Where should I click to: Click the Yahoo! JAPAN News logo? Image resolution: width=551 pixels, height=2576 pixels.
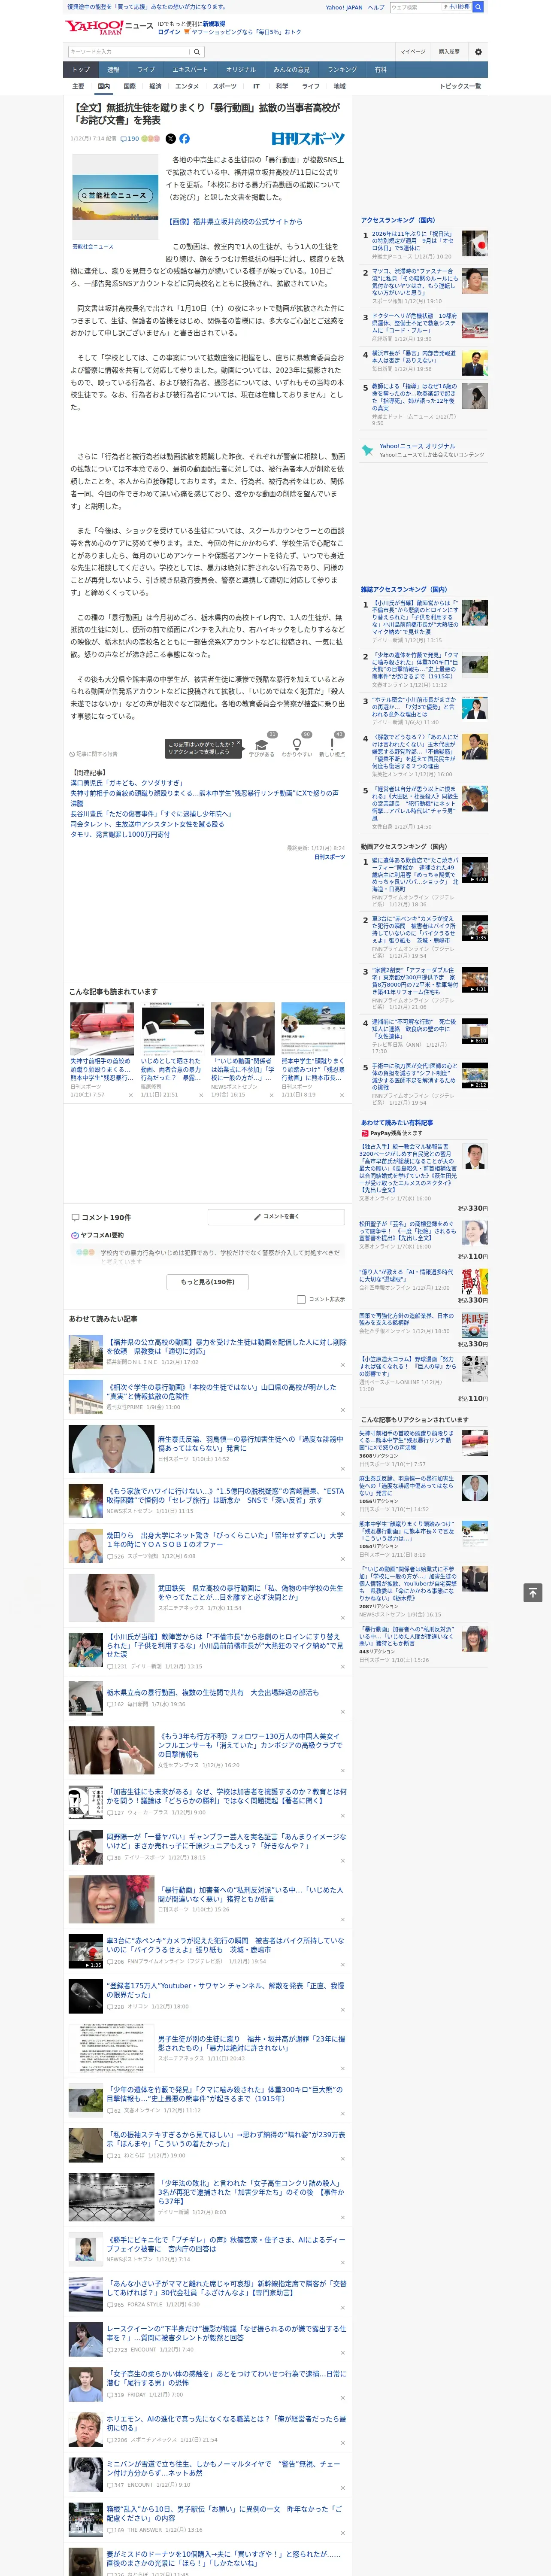109,27
